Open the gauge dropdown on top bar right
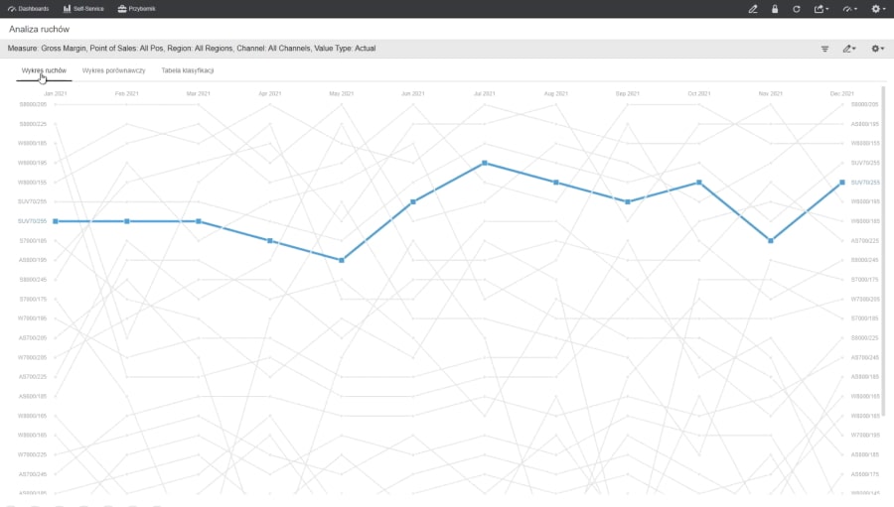 click(848, 9)
